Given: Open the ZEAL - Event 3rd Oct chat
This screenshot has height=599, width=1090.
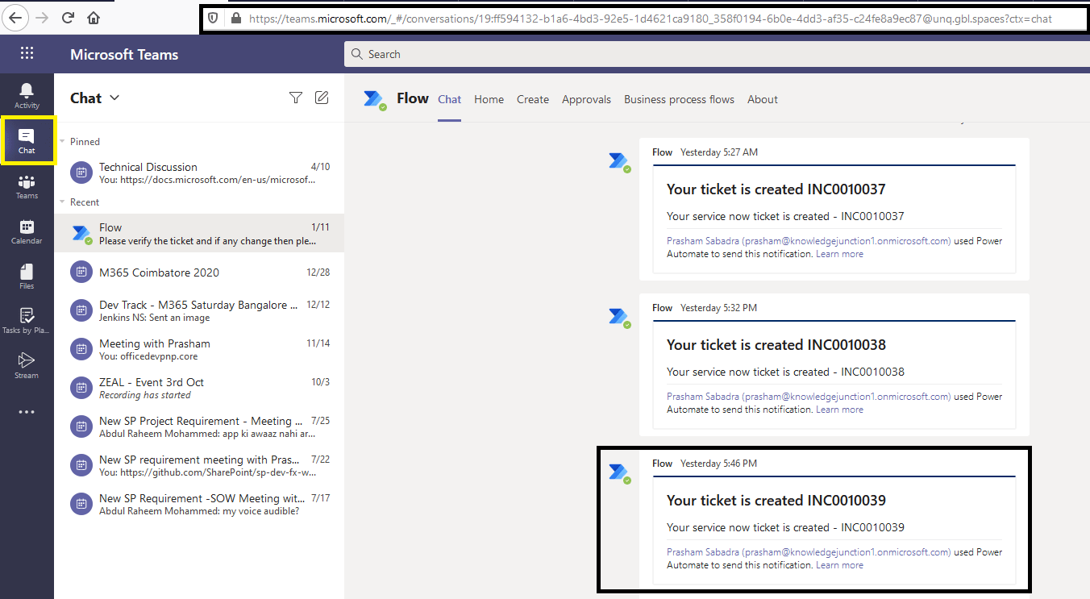Looking at the screenshot, I should click(199, 389).
